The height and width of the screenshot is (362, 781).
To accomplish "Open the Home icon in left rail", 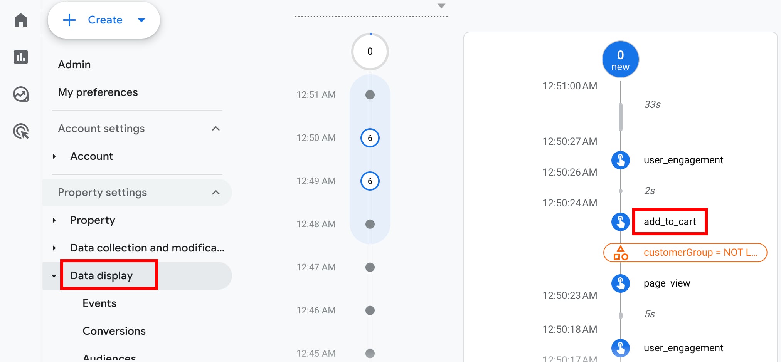I will click(x=21, y=20).
